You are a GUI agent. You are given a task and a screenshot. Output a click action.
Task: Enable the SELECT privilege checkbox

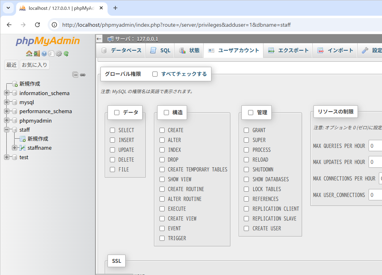[113, 130]
